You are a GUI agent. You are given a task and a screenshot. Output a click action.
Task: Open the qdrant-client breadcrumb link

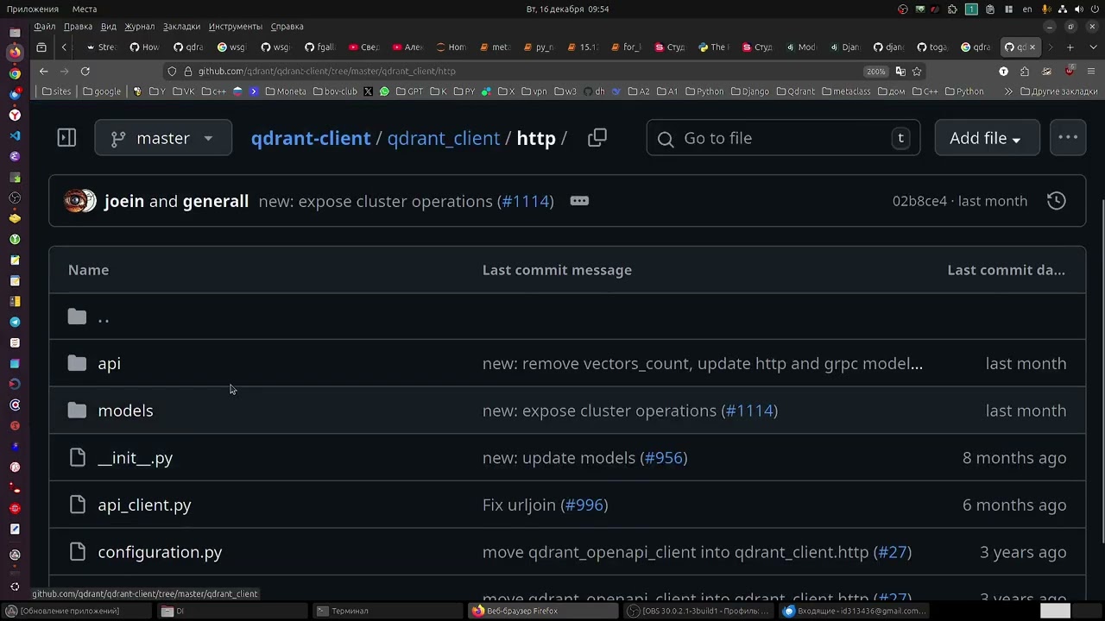(x=311, y=138)
